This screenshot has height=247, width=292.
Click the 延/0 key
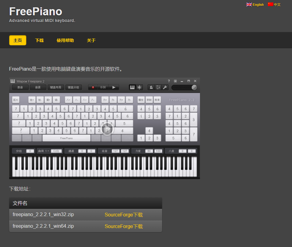(x=16, y=100)
